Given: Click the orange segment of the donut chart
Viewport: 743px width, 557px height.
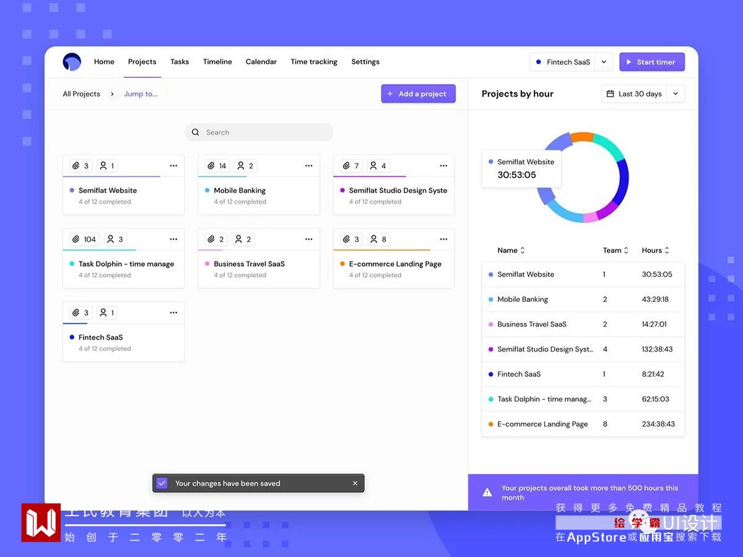Looking at the screenshot, I should pyautogui.click(x=582, y=137).
